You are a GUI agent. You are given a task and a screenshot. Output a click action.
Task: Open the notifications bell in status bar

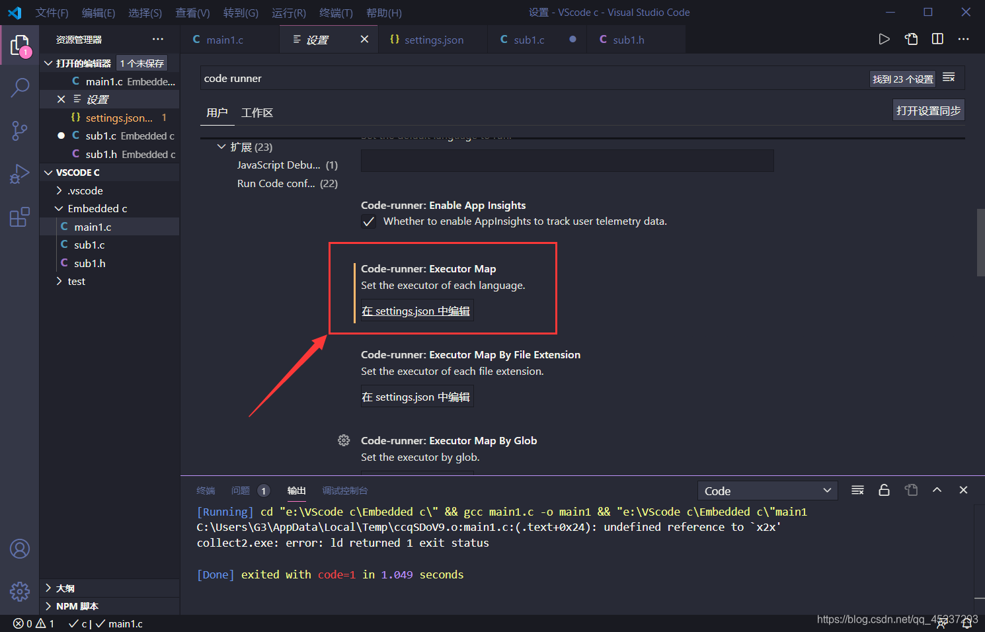[966, 623]
